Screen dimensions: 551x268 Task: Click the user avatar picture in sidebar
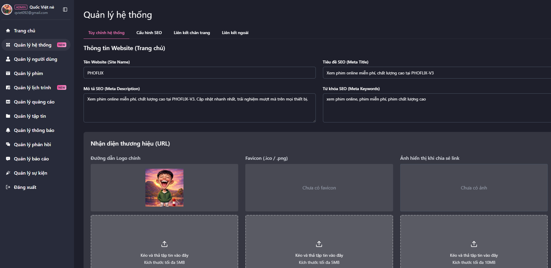click(x=7, y=9)
